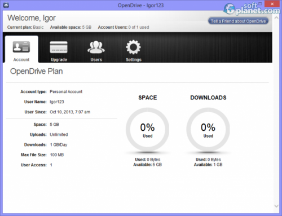Click the OpenDrive title bar app icon
The width and height of the screenshot is (282, 216).
pyautogui.click(x=6, y=5)
